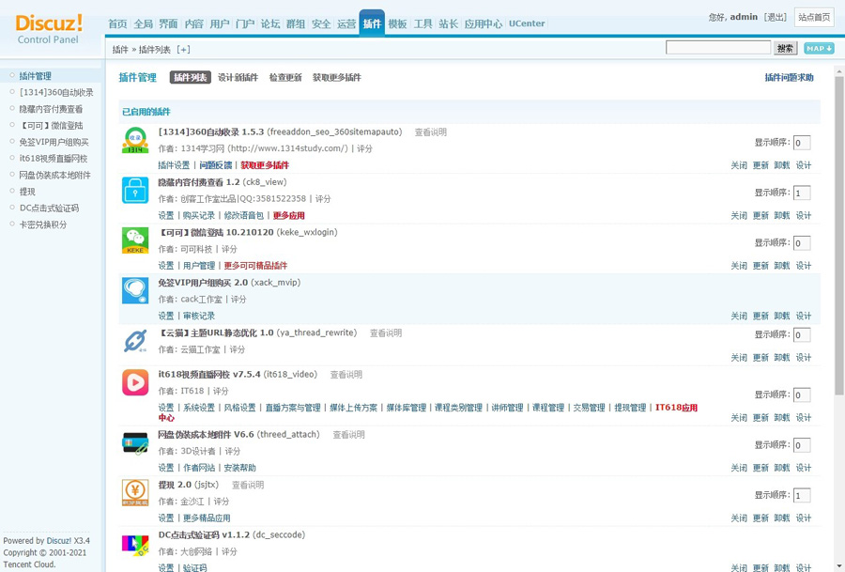Click the 显示顺序 field for 隐藏内容付费查看

coord(802,193)
